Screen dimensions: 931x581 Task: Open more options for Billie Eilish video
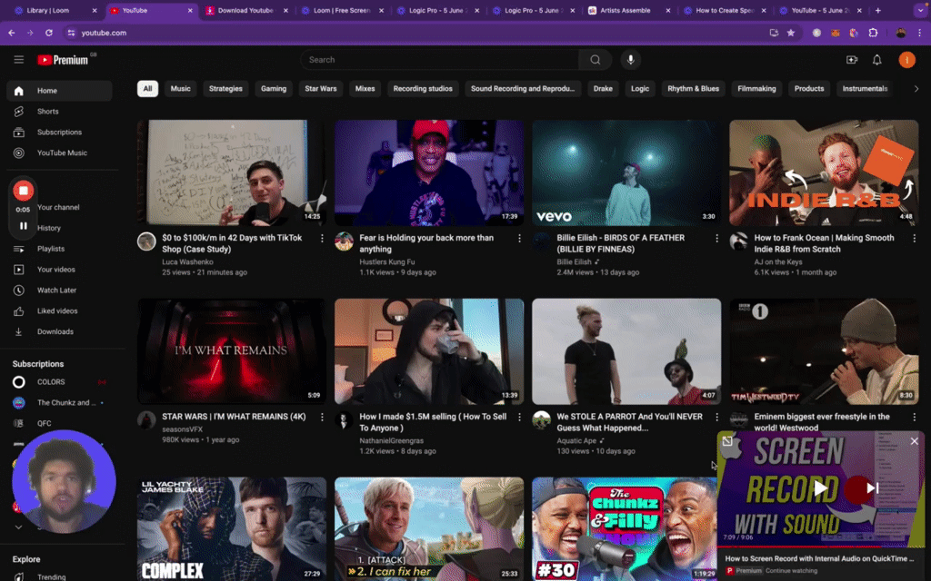click(x=716, y=239)
